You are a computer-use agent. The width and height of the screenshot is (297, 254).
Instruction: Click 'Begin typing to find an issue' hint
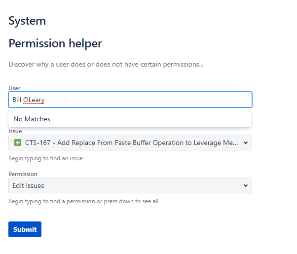(45, 158)
